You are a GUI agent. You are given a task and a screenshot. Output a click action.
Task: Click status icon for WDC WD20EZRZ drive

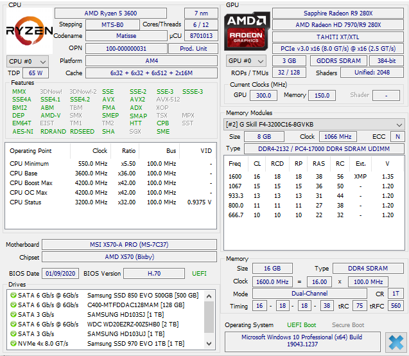pyautogui.click(x=13, y=324)
